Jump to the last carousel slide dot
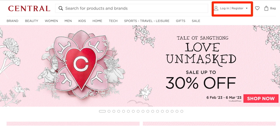The width and height of the screenshot is (280, 140). [x=182, y=111]
